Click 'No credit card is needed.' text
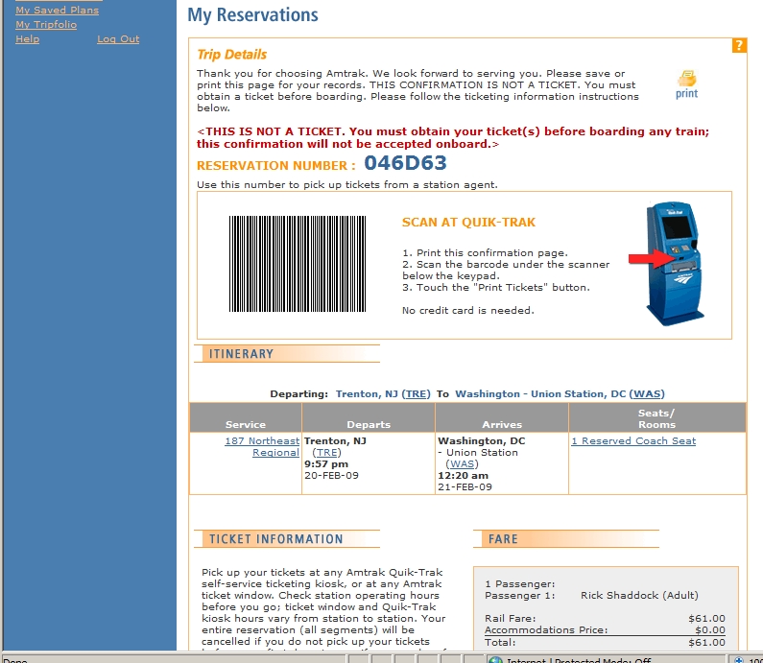The height and width of the screenshot is (663, 763). click(x=468, y=310)
